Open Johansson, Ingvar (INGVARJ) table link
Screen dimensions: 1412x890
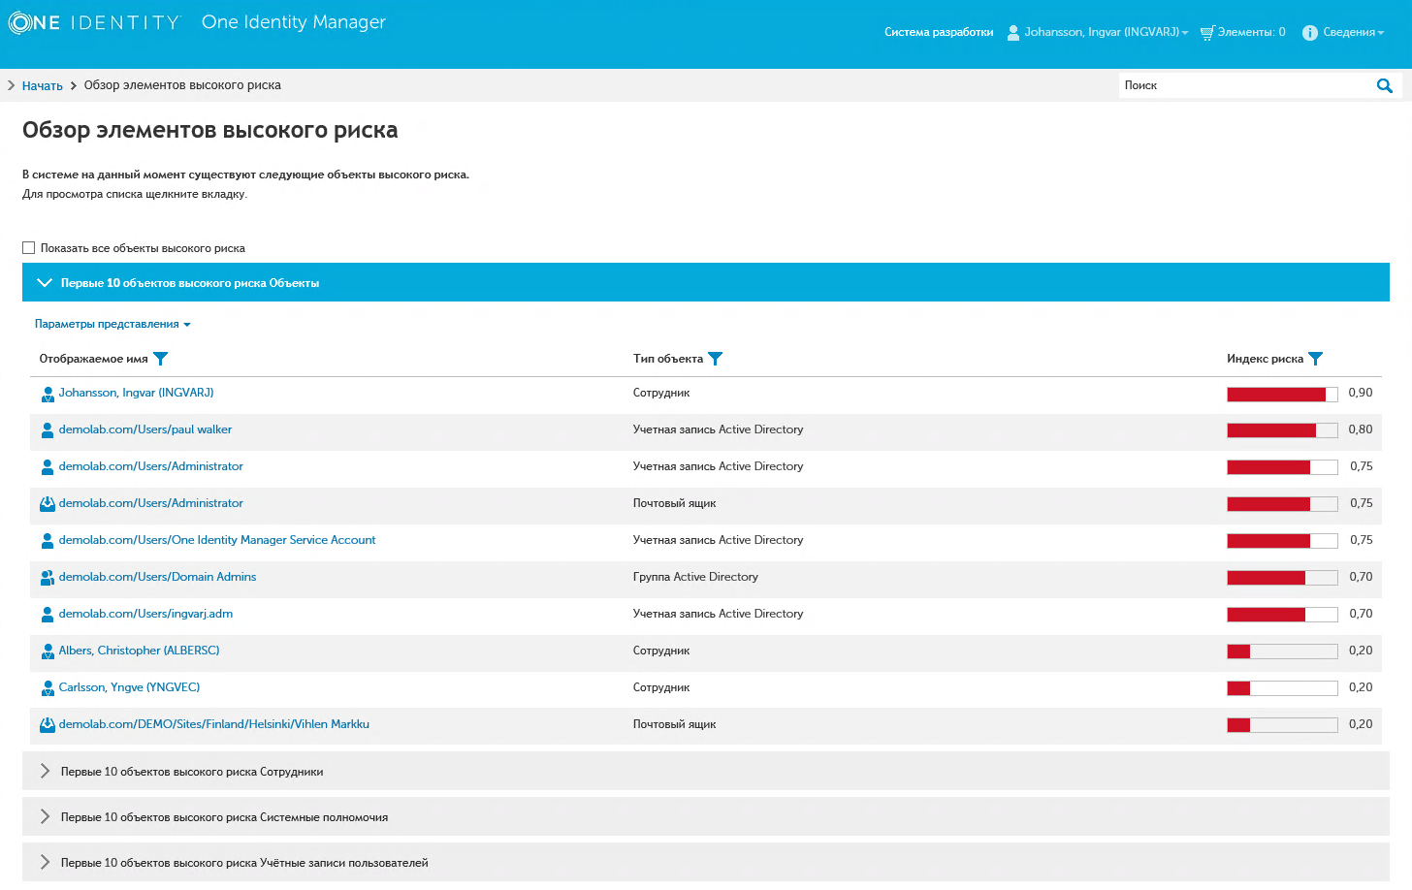point(136,393)
